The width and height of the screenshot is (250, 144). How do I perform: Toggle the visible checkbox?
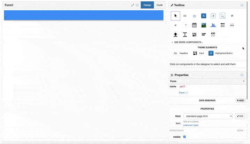(184, 137)
